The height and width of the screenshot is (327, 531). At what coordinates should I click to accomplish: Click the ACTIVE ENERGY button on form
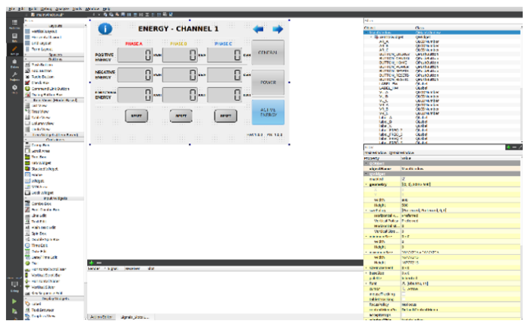268,113
